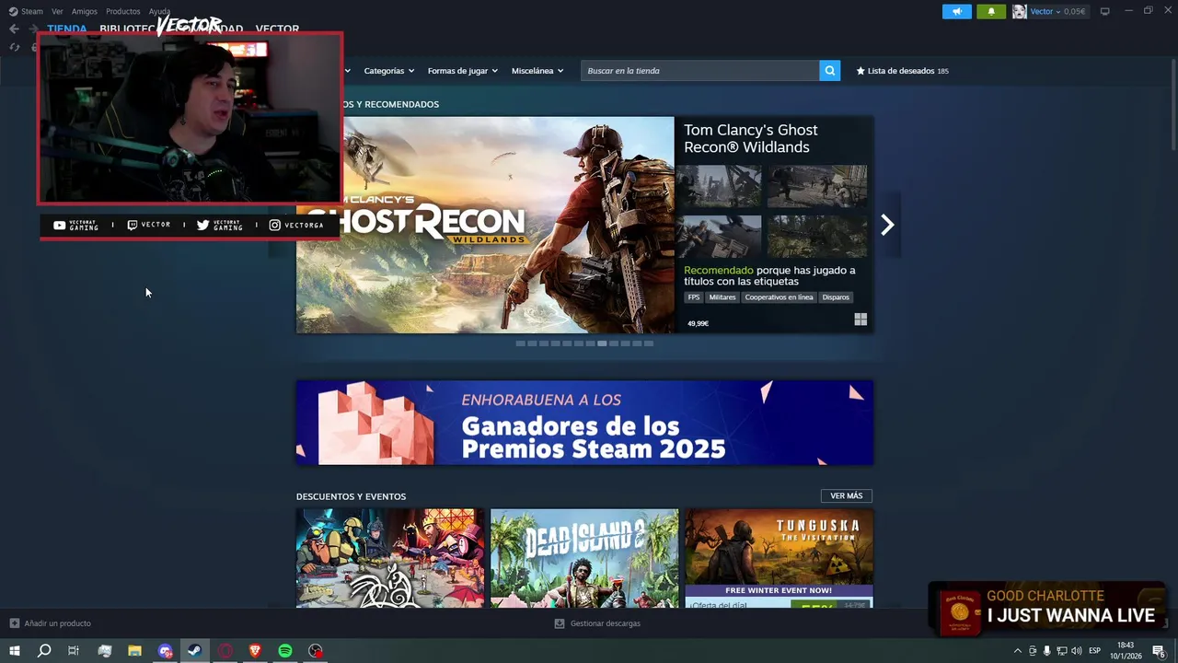Open File Explorer from the taskbar

(134, 651)
